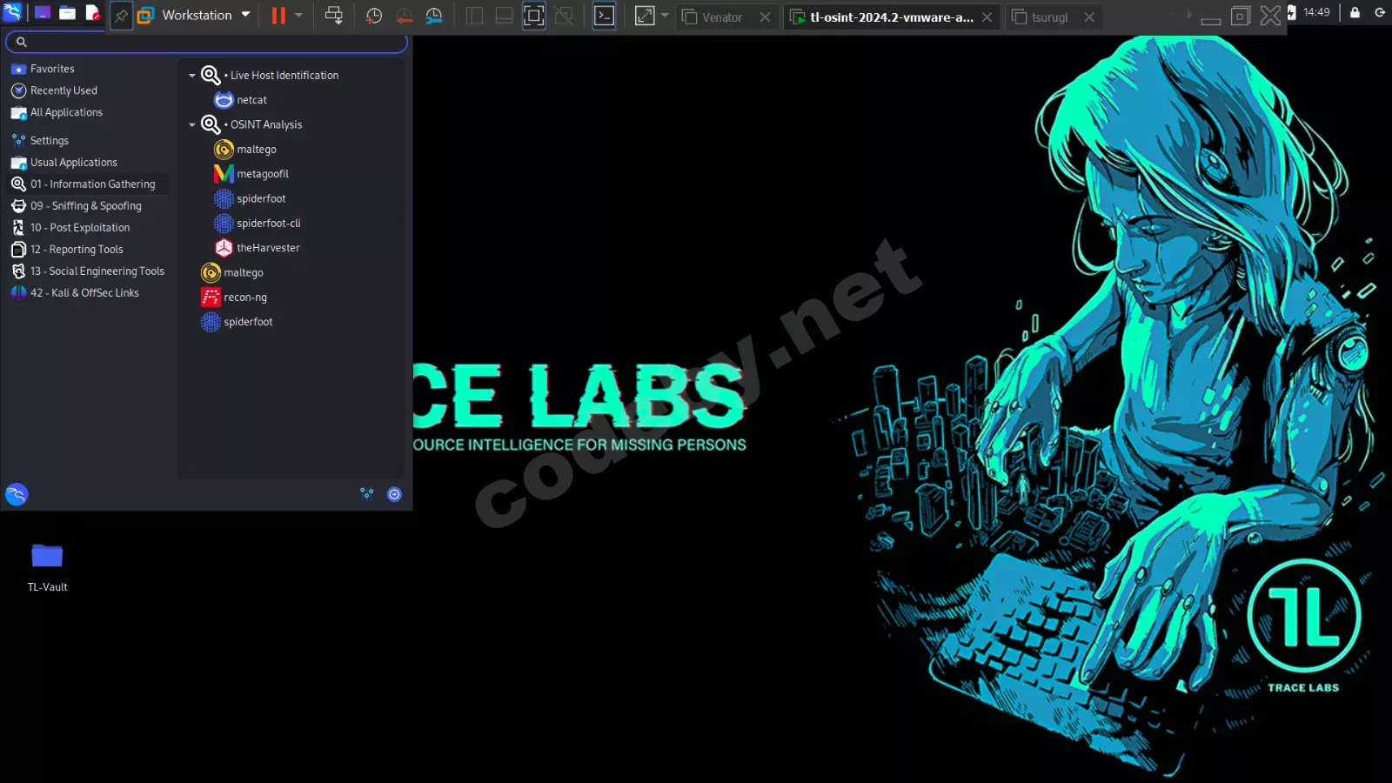
Task: Collapse the Live Host Identification section
Action: 192,75
